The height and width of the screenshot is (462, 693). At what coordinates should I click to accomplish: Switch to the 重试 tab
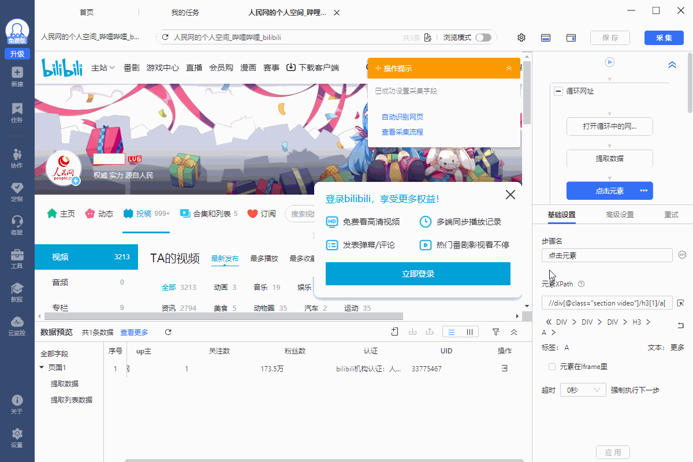pyautogui.click(x=671, y=215)
